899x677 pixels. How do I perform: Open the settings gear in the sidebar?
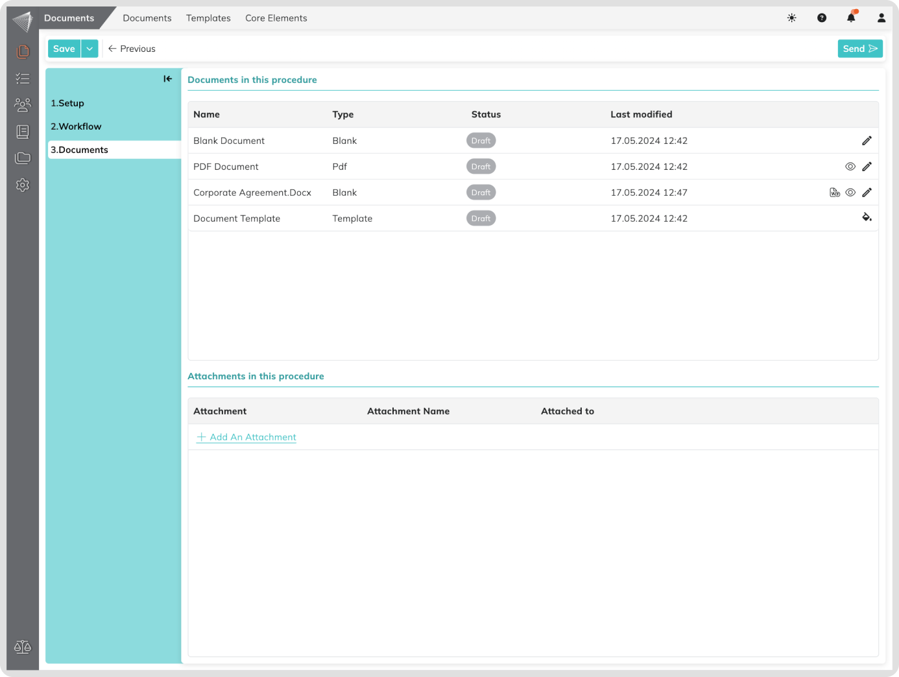click(23, 185)
